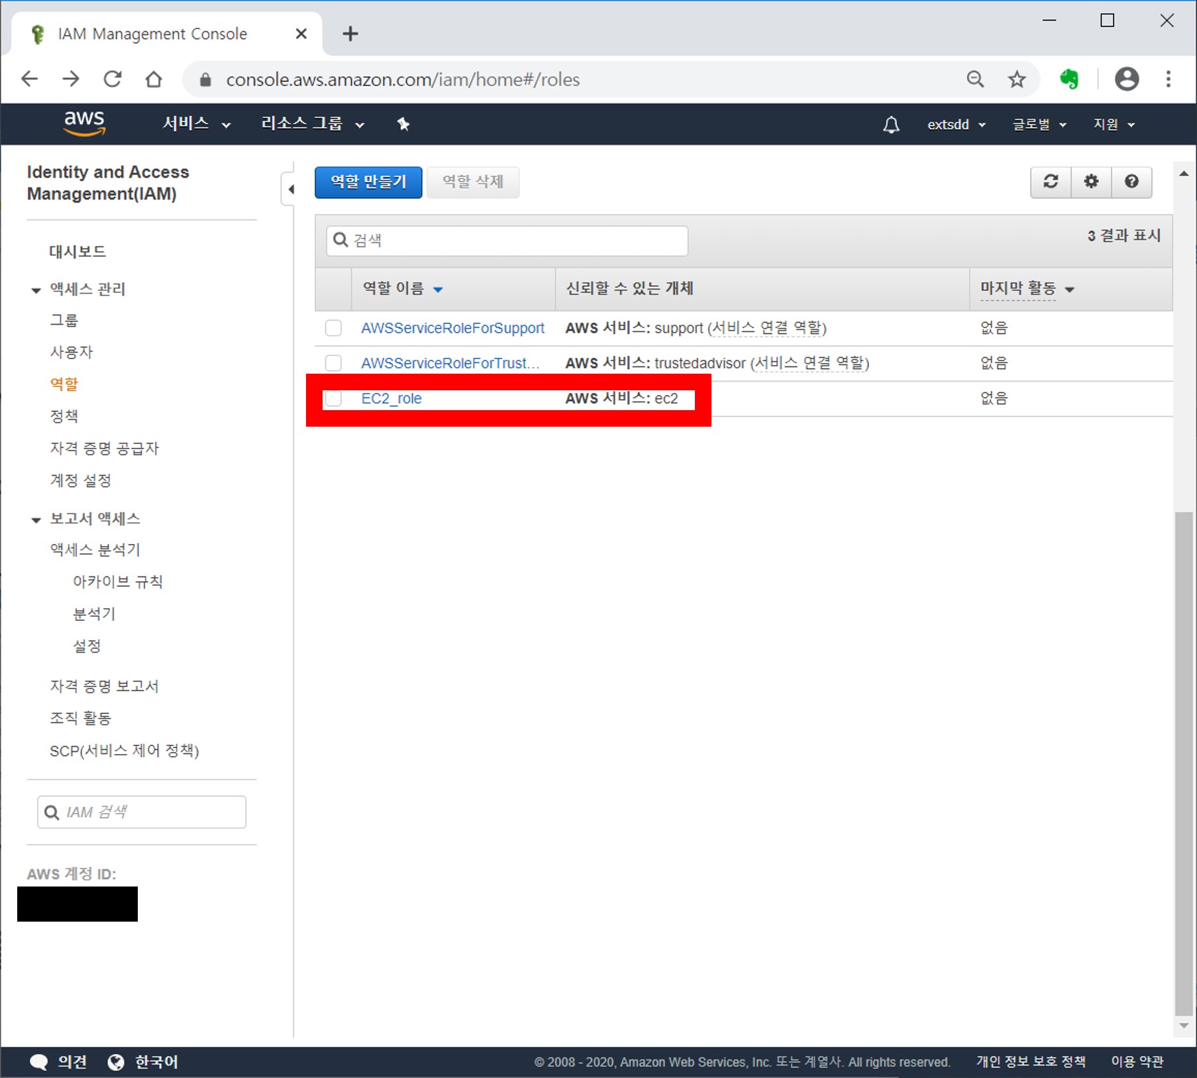Click the 역할 만들기 button

pyautogui.click(x=368, y=182)
